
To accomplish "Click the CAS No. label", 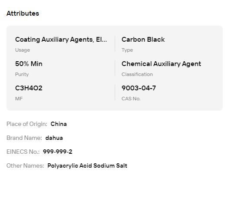I will tap(131, 99).
